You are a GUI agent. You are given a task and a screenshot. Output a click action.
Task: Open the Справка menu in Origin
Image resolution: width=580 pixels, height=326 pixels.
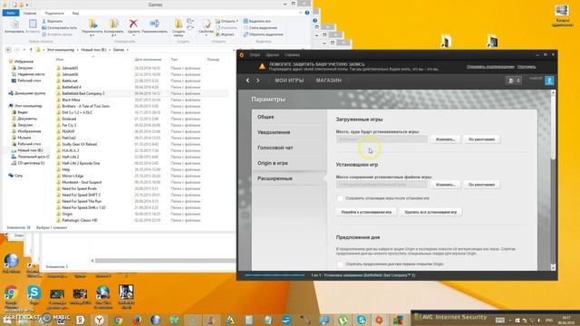point(292,54)
